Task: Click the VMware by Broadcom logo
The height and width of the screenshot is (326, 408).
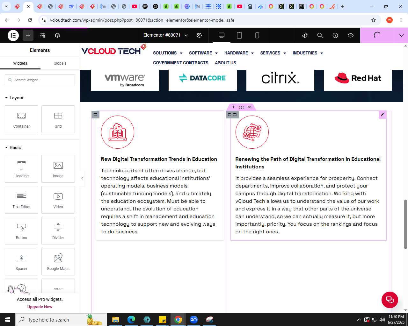Action: pos(125,80)
